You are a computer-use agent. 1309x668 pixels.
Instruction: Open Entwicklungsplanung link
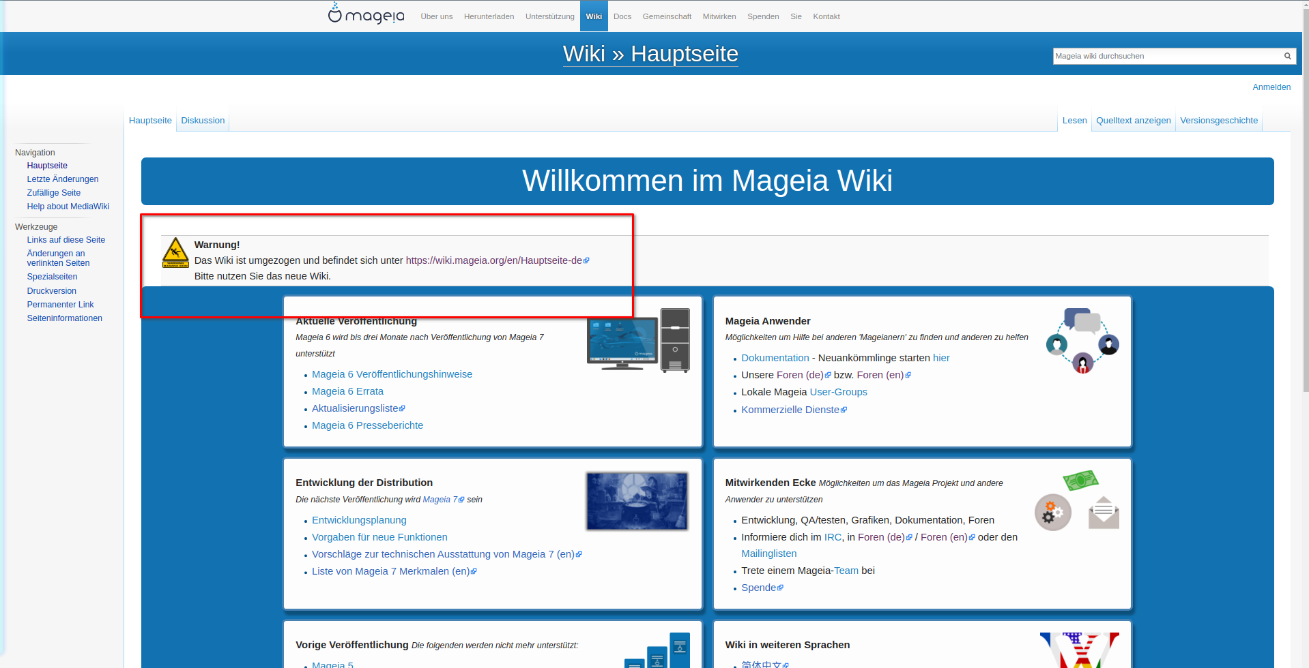click(x=359, y=520)
